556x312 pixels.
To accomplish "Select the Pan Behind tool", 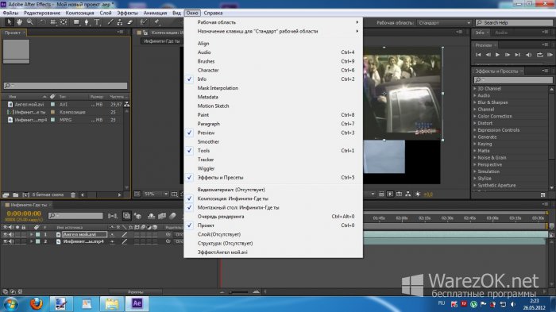I will coord(64,22).
